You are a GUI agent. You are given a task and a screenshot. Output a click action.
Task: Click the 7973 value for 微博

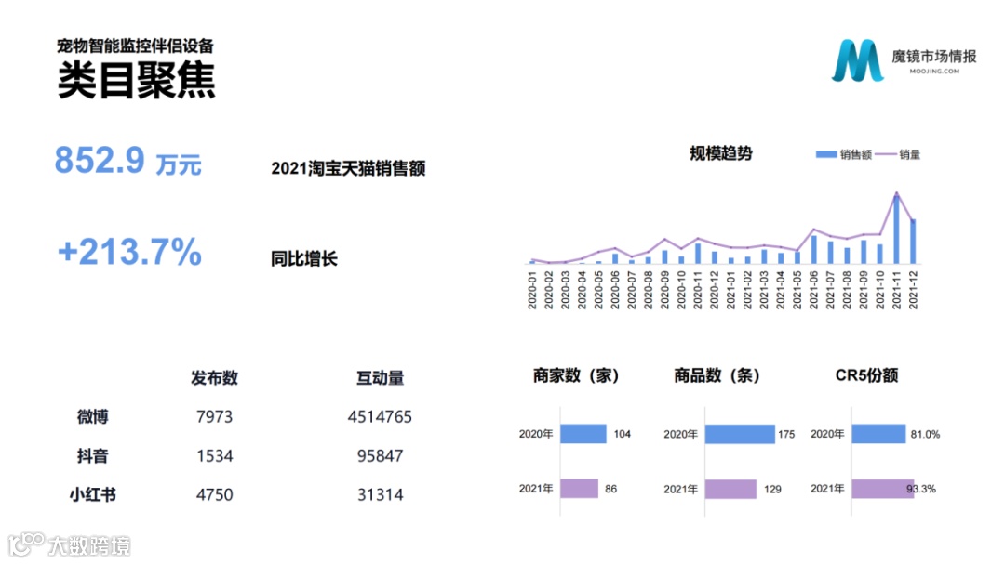point(215,417)
